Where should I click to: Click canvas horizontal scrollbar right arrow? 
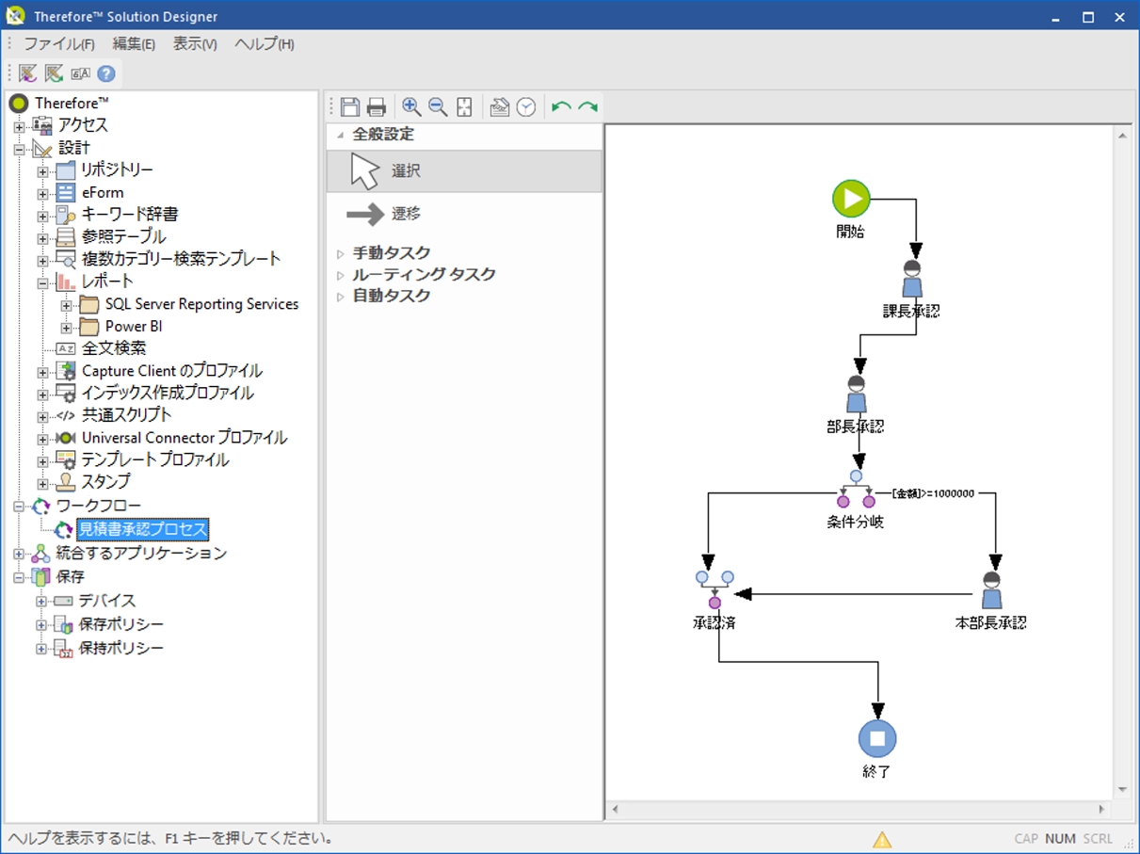click(x=1102, y=809)
